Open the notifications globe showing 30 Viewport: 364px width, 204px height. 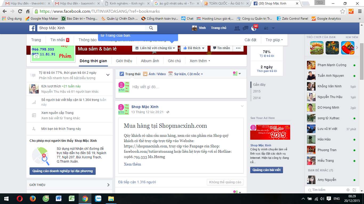[254, 28]
